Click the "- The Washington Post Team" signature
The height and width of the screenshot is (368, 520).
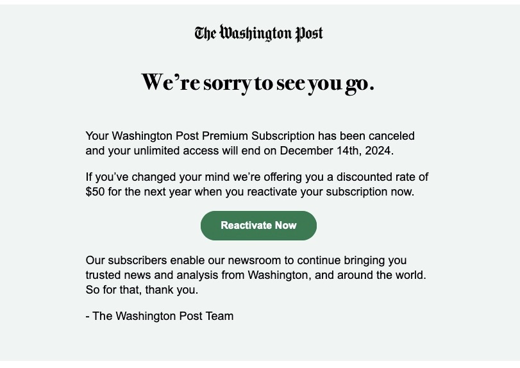(x=160, y=316)
